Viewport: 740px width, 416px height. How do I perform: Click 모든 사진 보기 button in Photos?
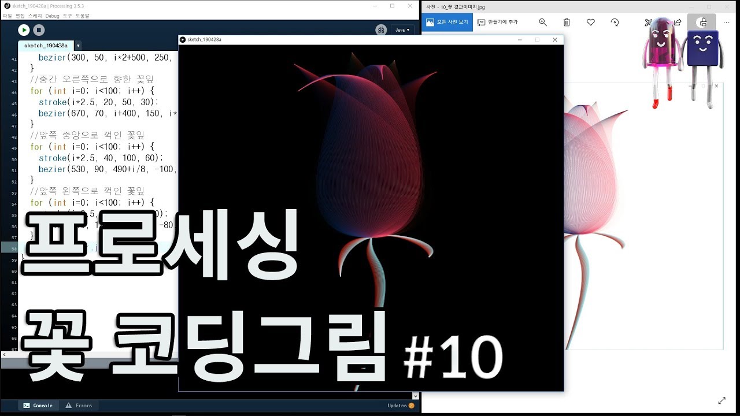(447, 22)
